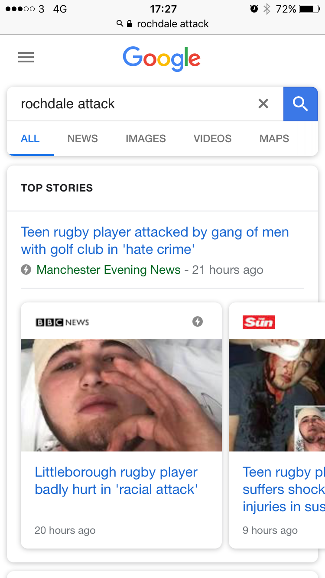The height and width of the screenshot is (578, 325).
Task: Clear the search box text
Action: [x=263, y=104]
